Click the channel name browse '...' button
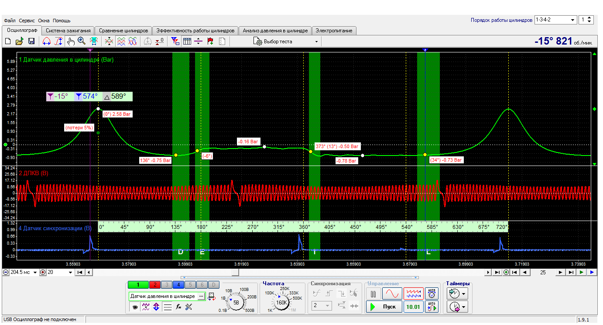Image resolution: width=603 pixels, height=325 pixels. click(x=201, y=296)
